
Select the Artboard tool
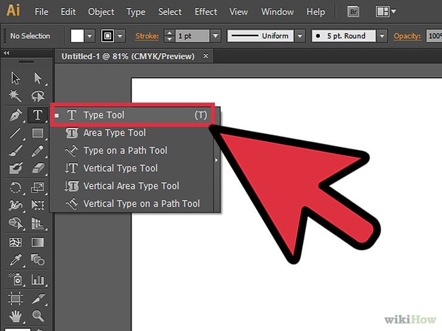(15, 298)
